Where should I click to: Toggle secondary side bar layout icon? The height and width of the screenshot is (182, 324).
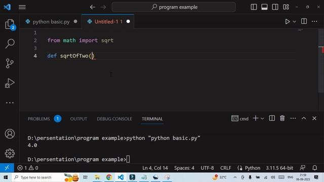tap(275, 7)
